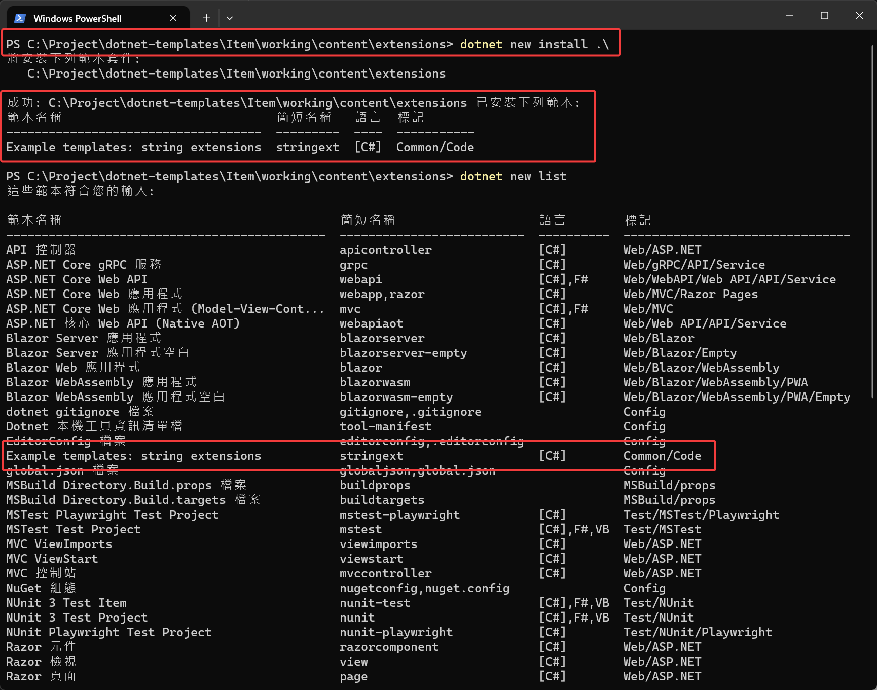Screen dimensions: 877x690
Task: Open a new terminal tab
Action: click(206, 18)
